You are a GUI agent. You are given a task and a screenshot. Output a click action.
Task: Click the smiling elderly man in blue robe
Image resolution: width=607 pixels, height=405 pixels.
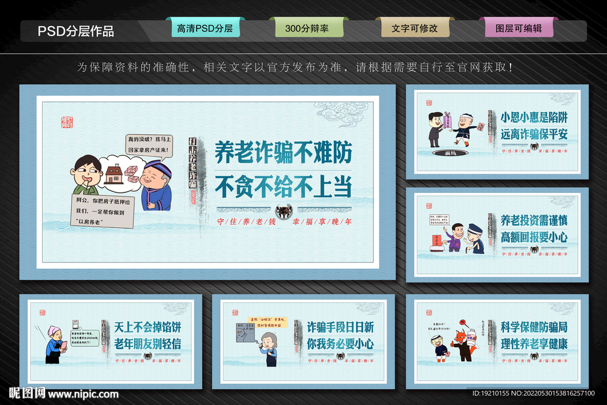click(x=156, y=185)
